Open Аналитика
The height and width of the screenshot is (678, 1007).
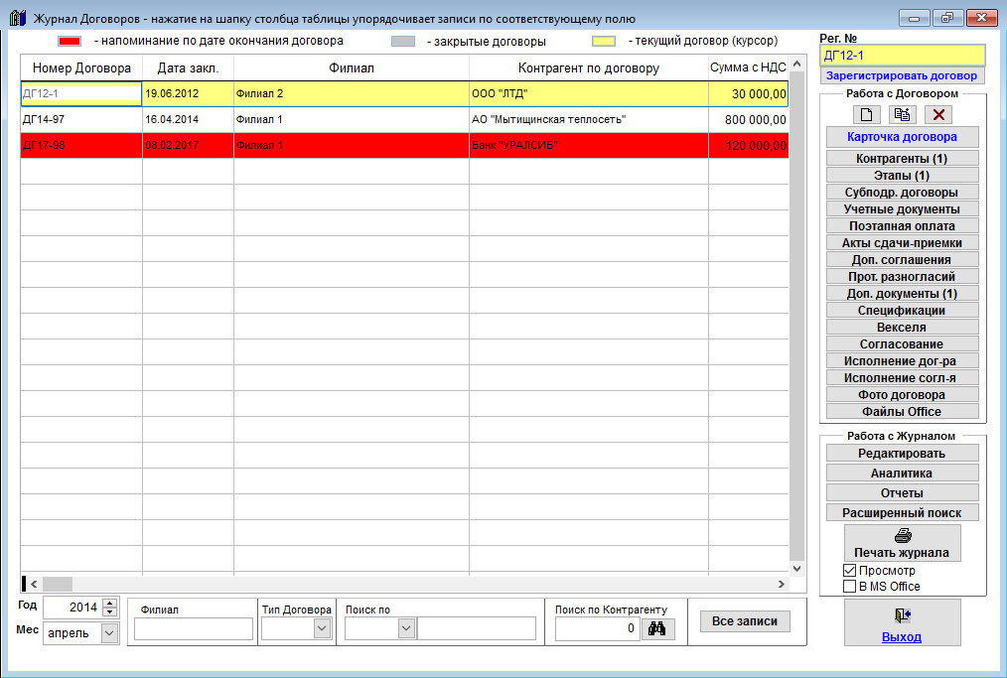[903, 474]
